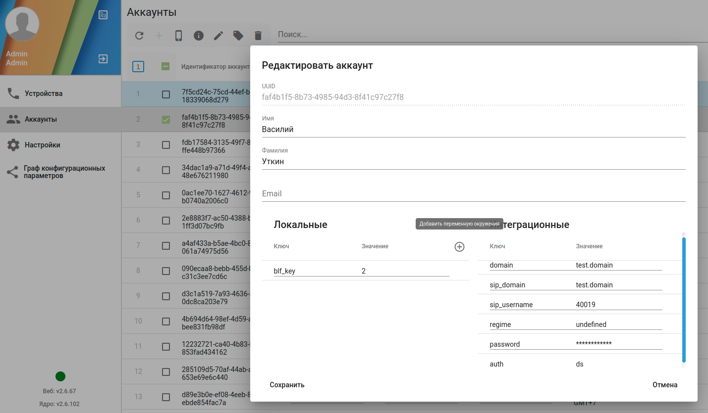Uncheck the selected checkbox in row 2
The width and height of the screenshot is (708, 413).
[166, 119]
